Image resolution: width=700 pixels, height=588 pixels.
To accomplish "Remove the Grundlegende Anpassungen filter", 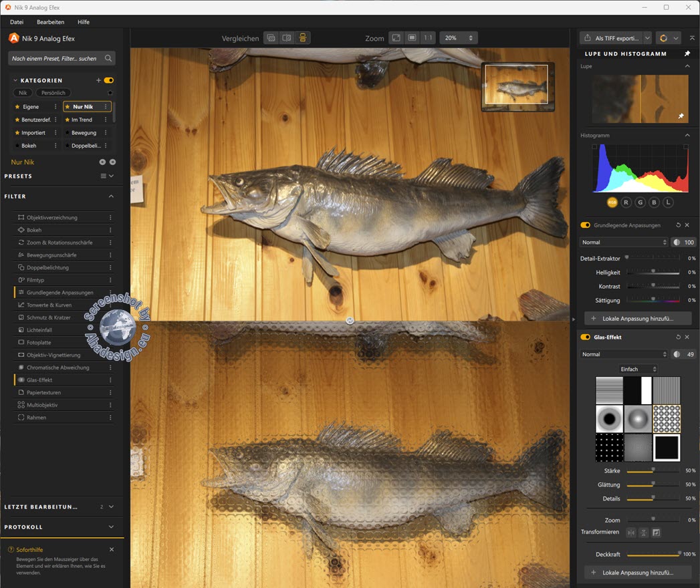I will pyautogui.click(x=687, y=225).
